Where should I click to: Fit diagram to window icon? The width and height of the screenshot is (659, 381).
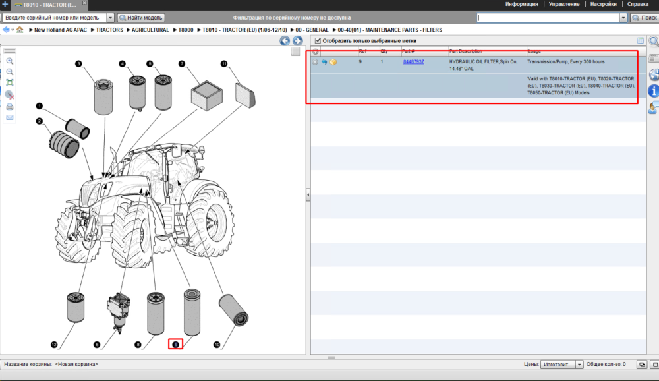[x=9, y=83]
